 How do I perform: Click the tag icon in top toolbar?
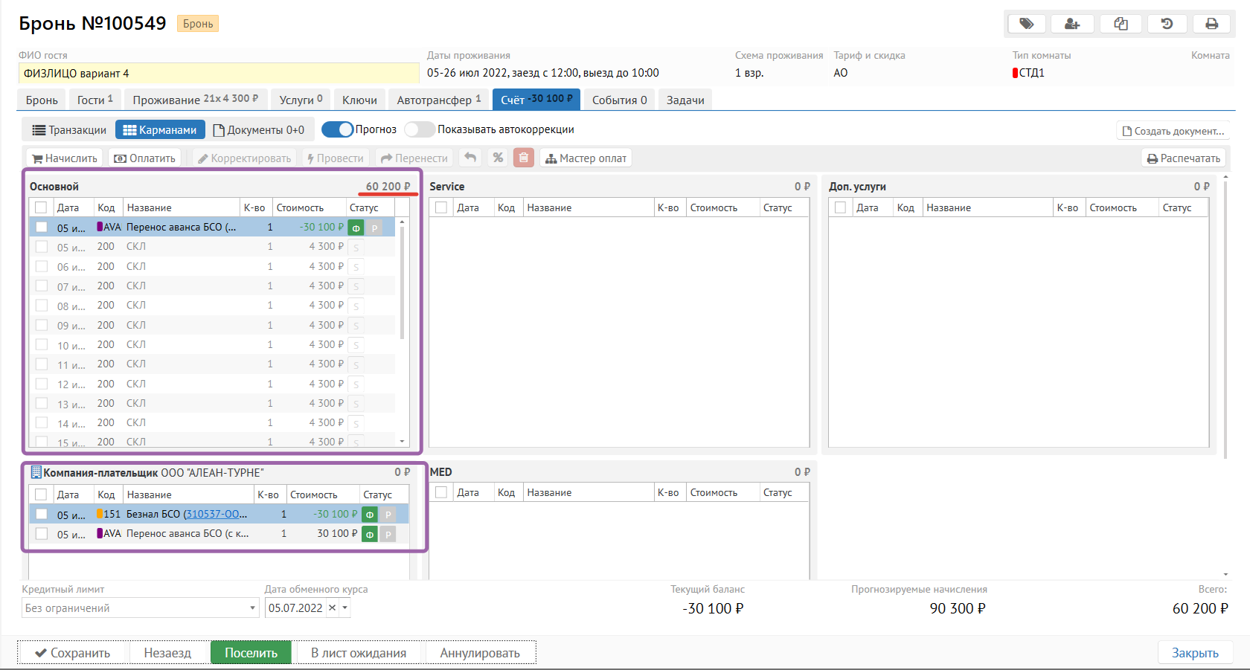tap(1027, 24)
